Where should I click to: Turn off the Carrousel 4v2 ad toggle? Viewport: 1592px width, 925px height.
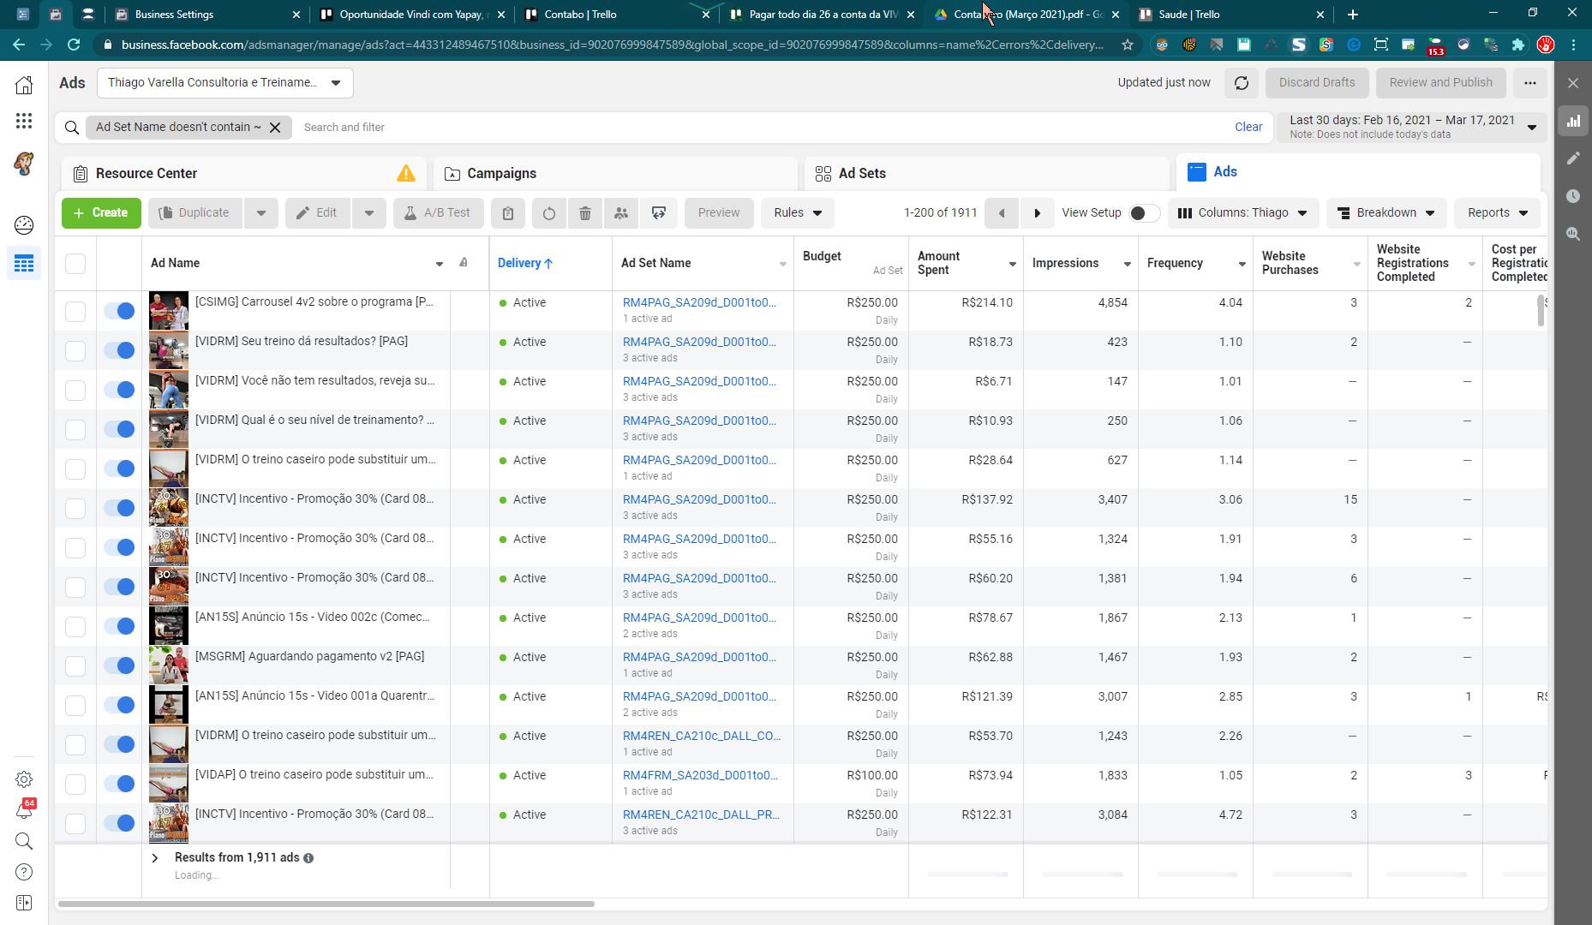click(x=119, y=311)
